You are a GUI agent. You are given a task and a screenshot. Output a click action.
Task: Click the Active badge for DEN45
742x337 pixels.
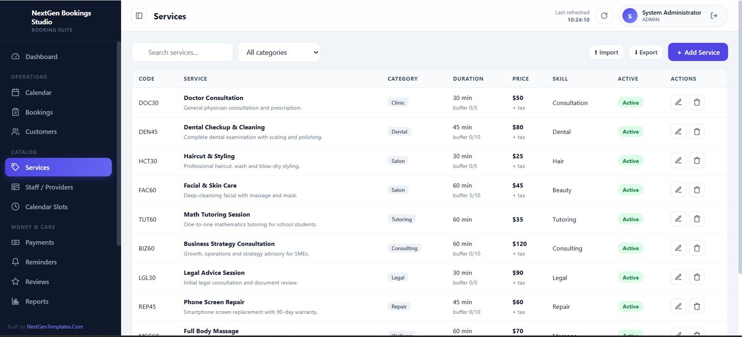tap(631, 132)
